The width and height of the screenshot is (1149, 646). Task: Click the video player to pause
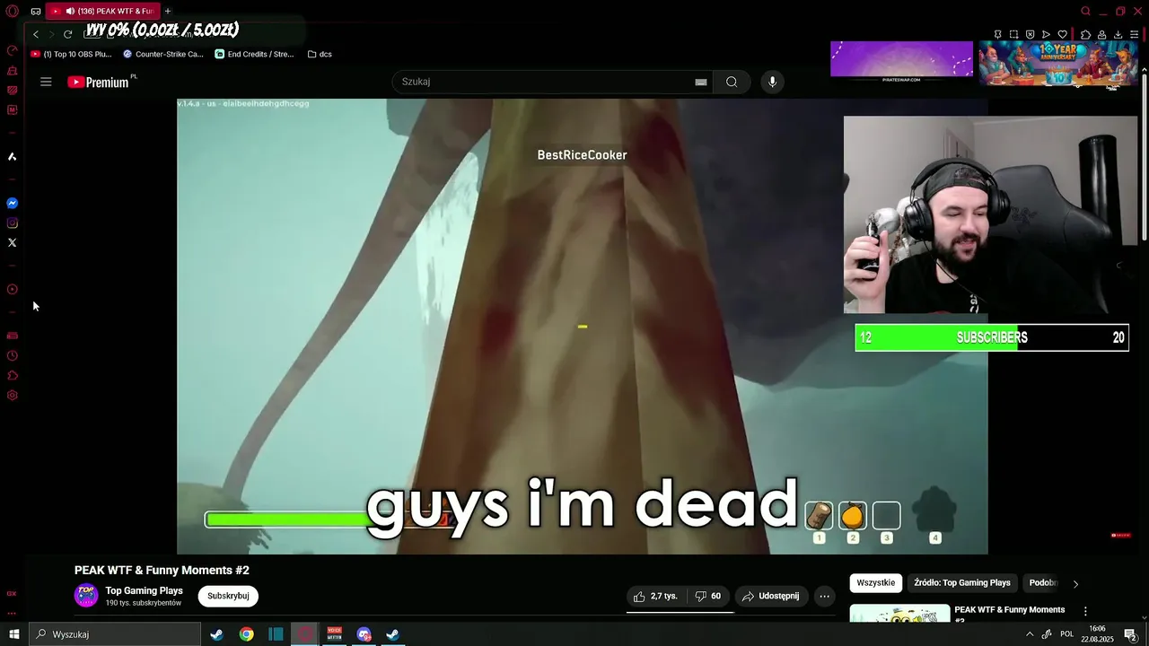coord(582,327)
